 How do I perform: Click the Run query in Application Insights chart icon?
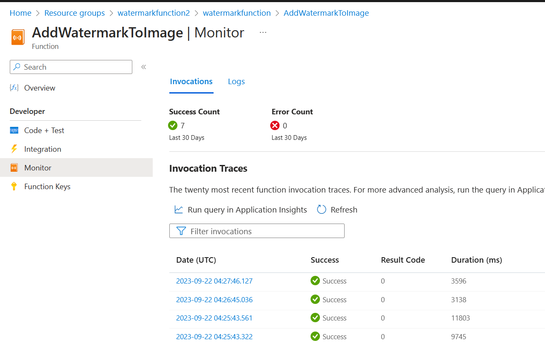(179, 209)
